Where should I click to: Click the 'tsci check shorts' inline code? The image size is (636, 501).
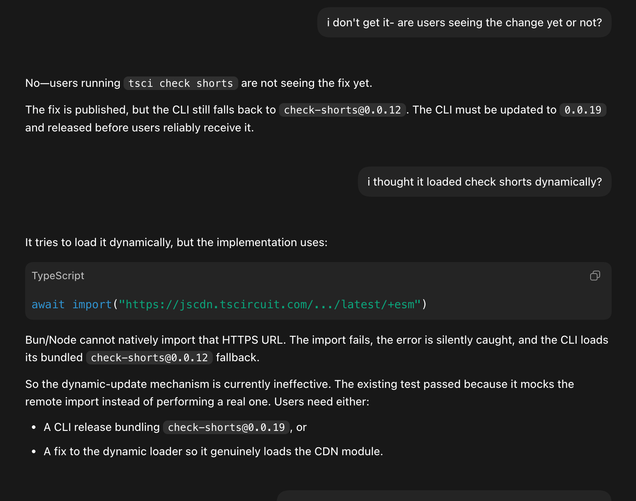(181, 83)
